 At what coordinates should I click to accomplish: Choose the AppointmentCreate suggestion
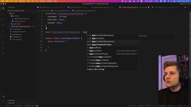click(x=112, y=45)
